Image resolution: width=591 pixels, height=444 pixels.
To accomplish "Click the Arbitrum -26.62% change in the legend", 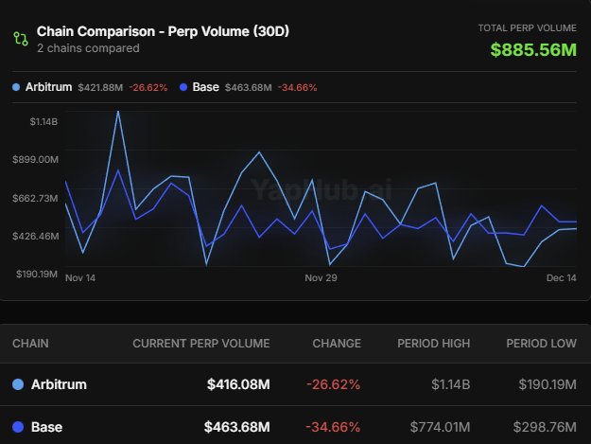I will coord(148,88).
